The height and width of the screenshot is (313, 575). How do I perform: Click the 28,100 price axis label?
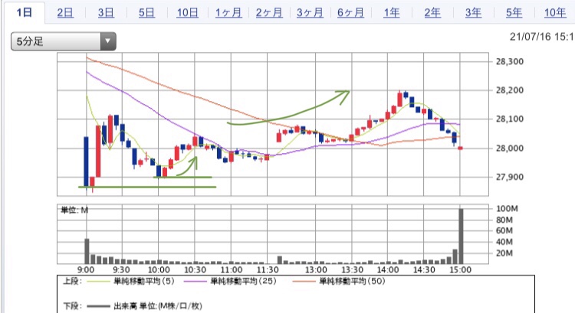point(509,119)
